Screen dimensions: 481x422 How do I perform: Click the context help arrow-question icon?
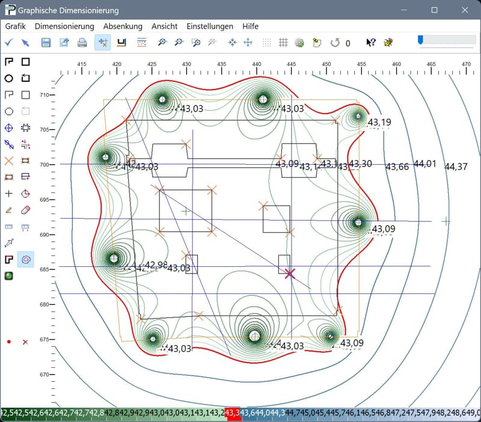(x=371, y=43)
